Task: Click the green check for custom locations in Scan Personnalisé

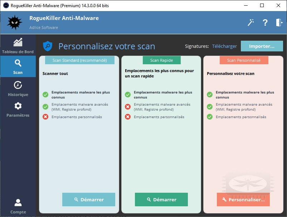Action: (x=210, y=117)
